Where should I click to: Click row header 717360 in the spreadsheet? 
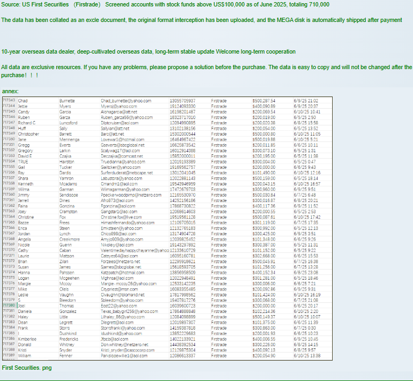coord(9,195)
